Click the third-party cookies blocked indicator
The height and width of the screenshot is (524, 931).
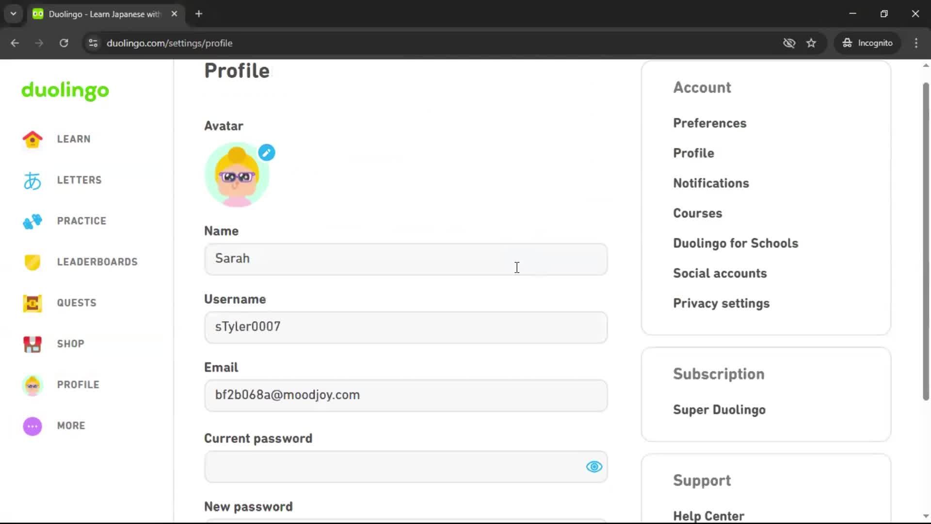pyautogui.click(x=789, y=43)
